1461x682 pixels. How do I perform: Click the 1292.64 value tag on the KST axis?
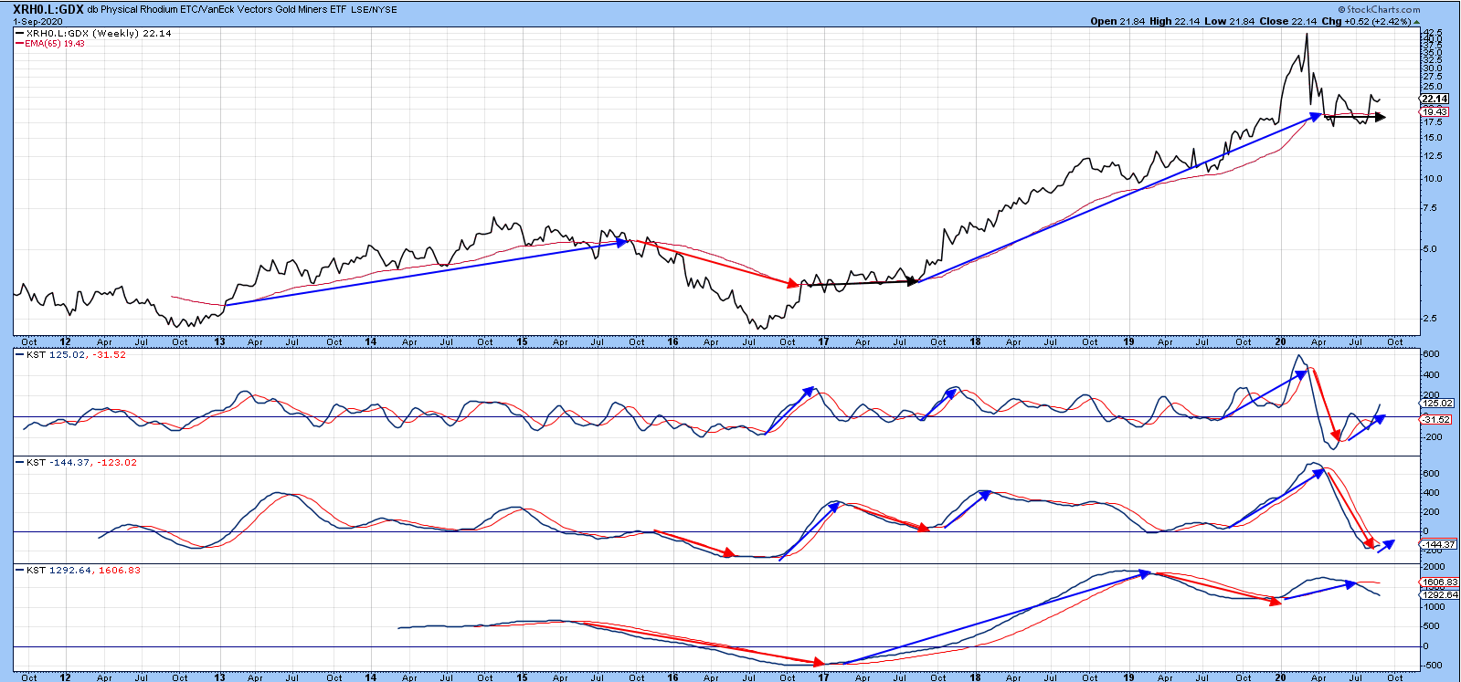[1440, 594]
